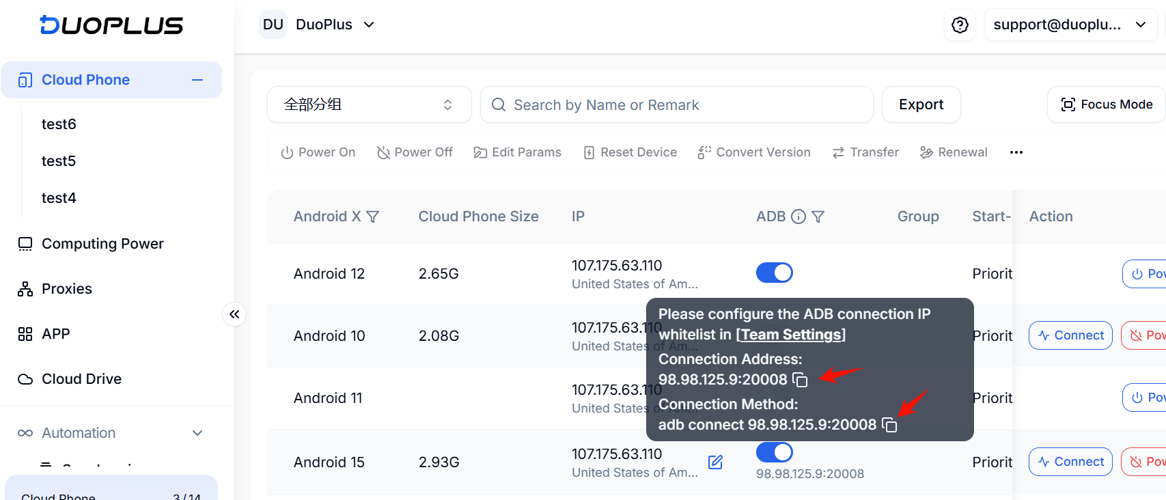The height and width of the screenshot is (500, 1166).
Task: Click the search magnifier icon
Action: point(499,105)
